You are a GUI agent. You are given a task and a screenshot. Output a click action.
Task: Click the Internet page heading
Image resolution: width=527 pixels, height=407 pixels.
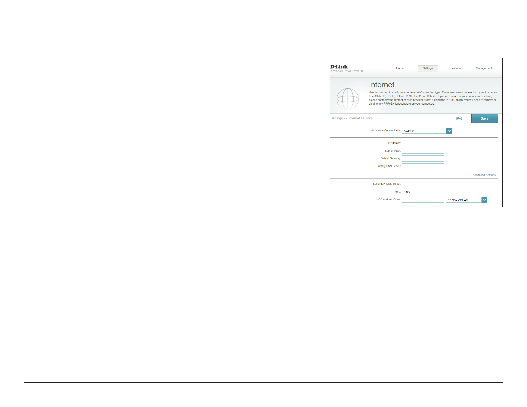[382, 85]
